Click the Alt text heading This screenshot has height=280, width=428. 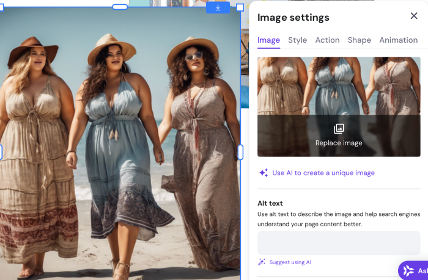pos(270,203)
